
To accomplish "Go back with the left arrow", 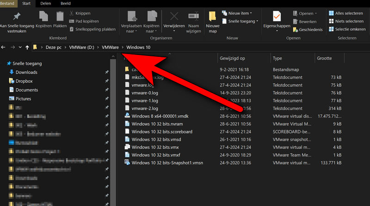I will click(x=3, y=48).
